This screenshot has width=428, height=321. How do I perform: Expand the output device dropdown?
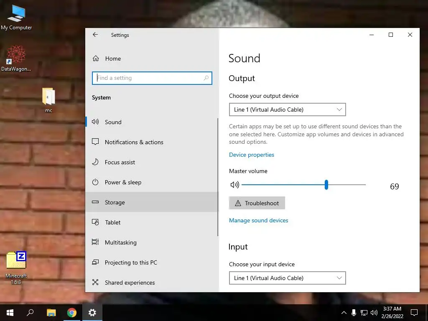288,110
